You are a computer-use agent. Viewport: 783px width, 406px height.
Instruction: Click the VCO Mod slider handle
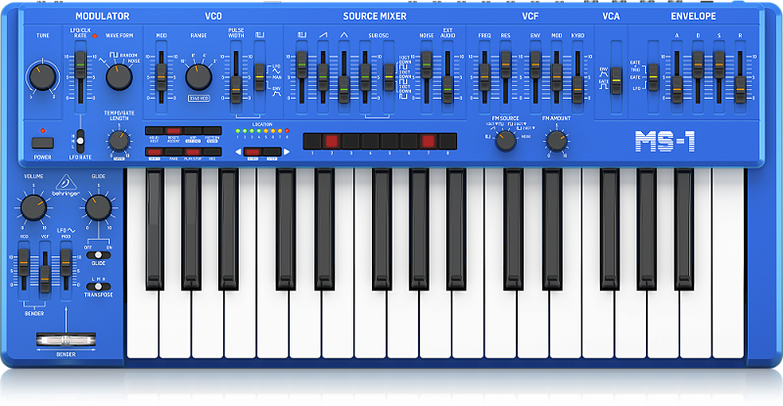coord(161,77)
